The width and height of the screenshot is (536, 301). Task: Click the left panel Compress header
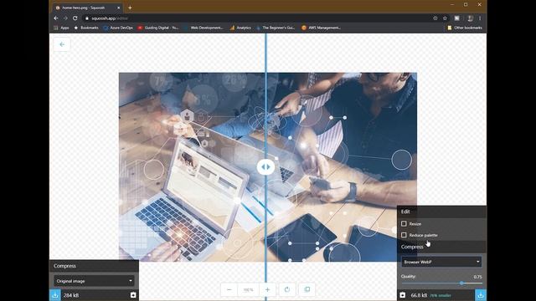point(94,266)
